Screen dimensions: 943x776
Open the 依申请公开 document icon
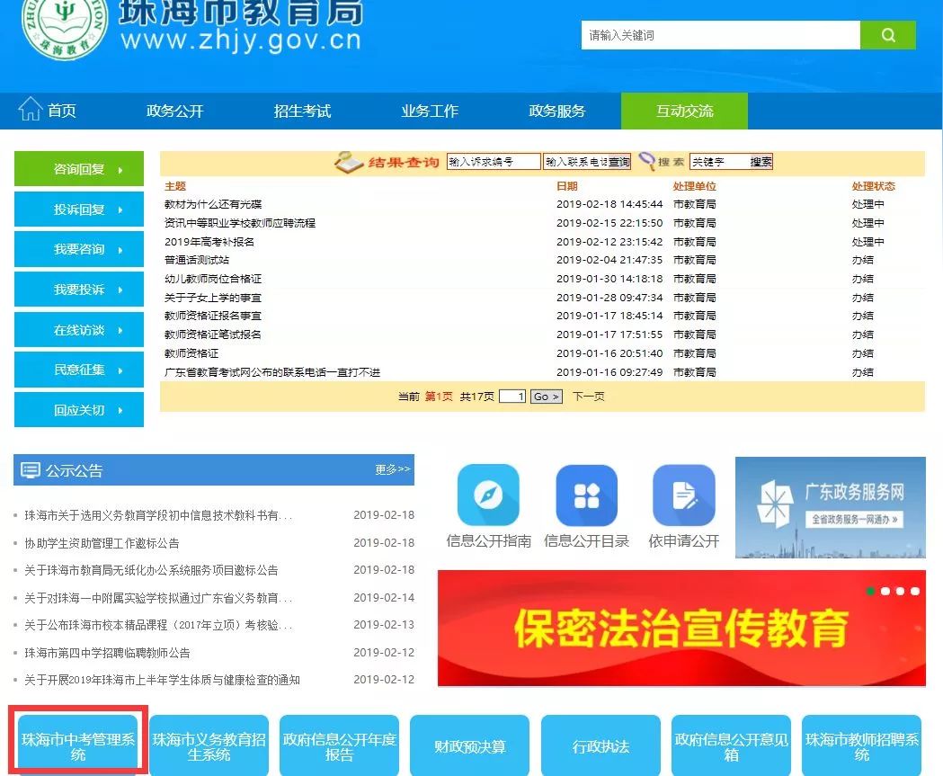pos(685,495)
